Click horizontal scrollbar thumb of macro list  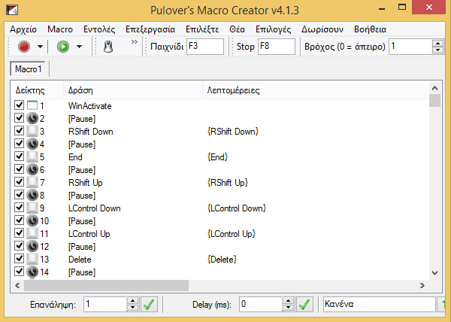[106, 285]
